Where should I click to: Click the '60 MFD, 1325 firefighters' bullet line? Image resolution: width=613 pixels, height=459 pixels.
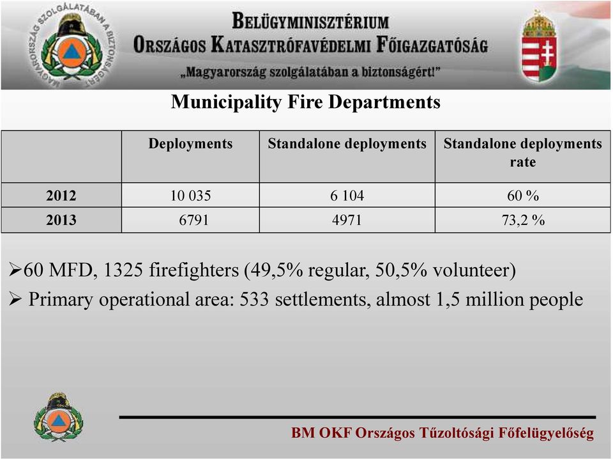262,270
